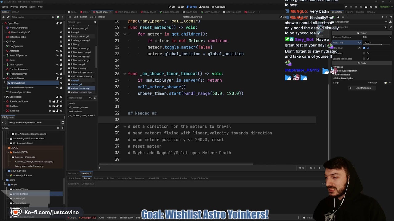394x221 pixels.
Task: Toggle visibility of the Asteroids node
Action: pos(61,51)
